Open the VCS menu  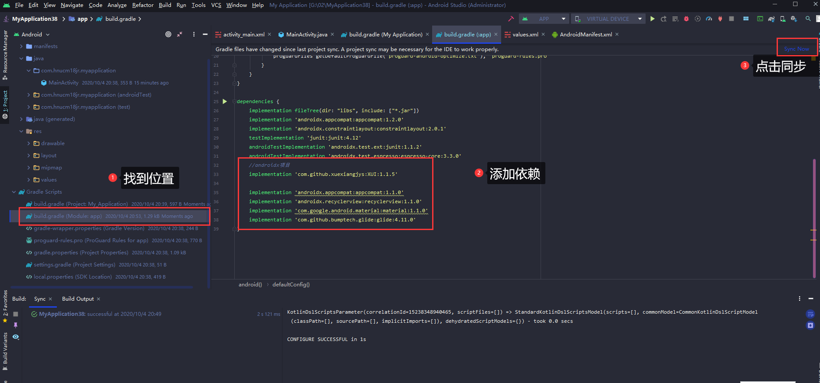pos(216,5)
